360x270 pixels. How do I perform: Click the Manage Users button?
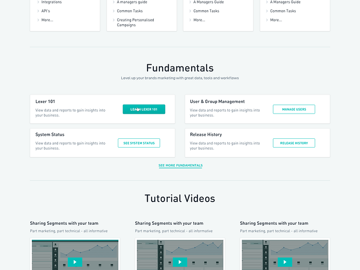click(294, 109)
